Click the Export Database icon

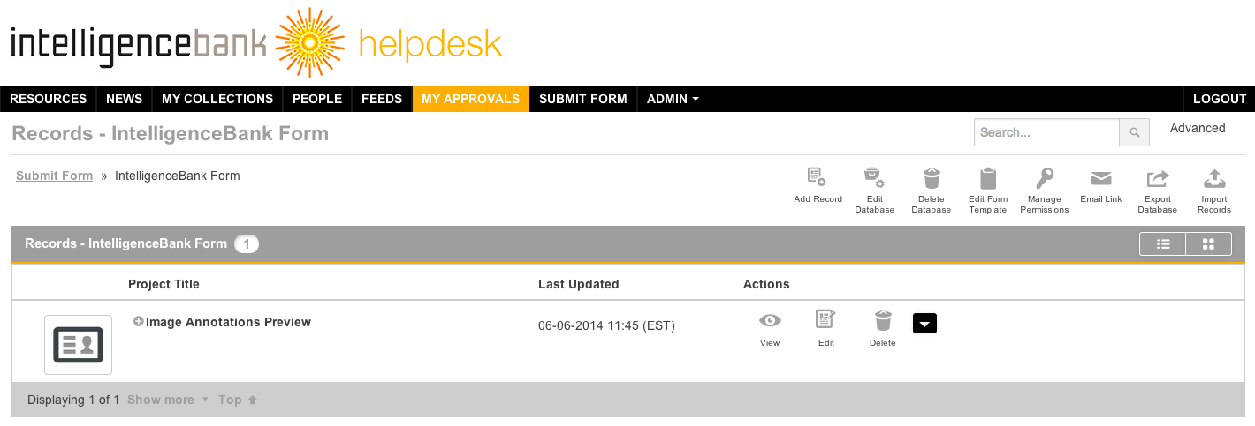(1157, 178)
